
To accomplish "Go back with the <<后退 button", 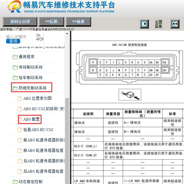I will coord(52,21).
